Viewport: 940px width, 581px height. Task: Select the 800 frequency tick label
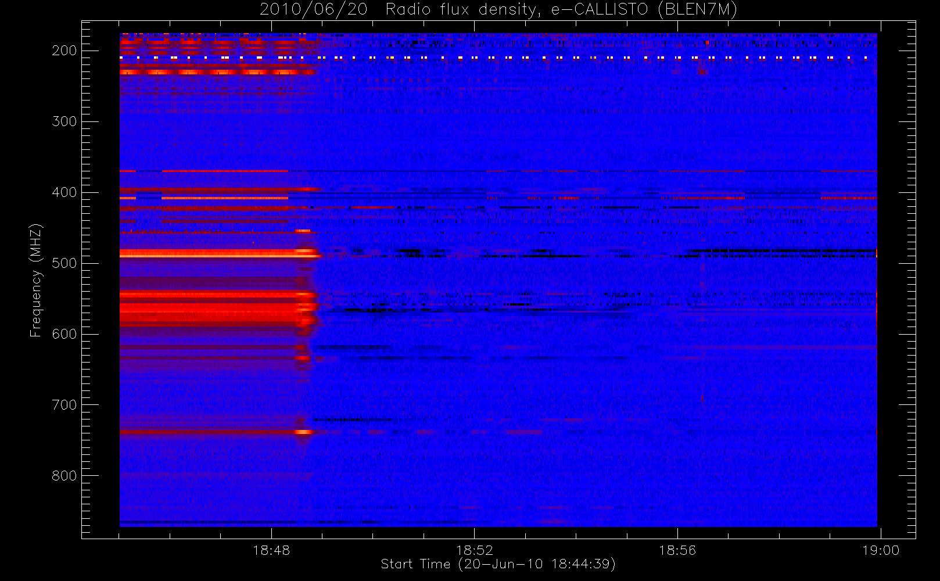pyautogui.click(x=64, y=476)
